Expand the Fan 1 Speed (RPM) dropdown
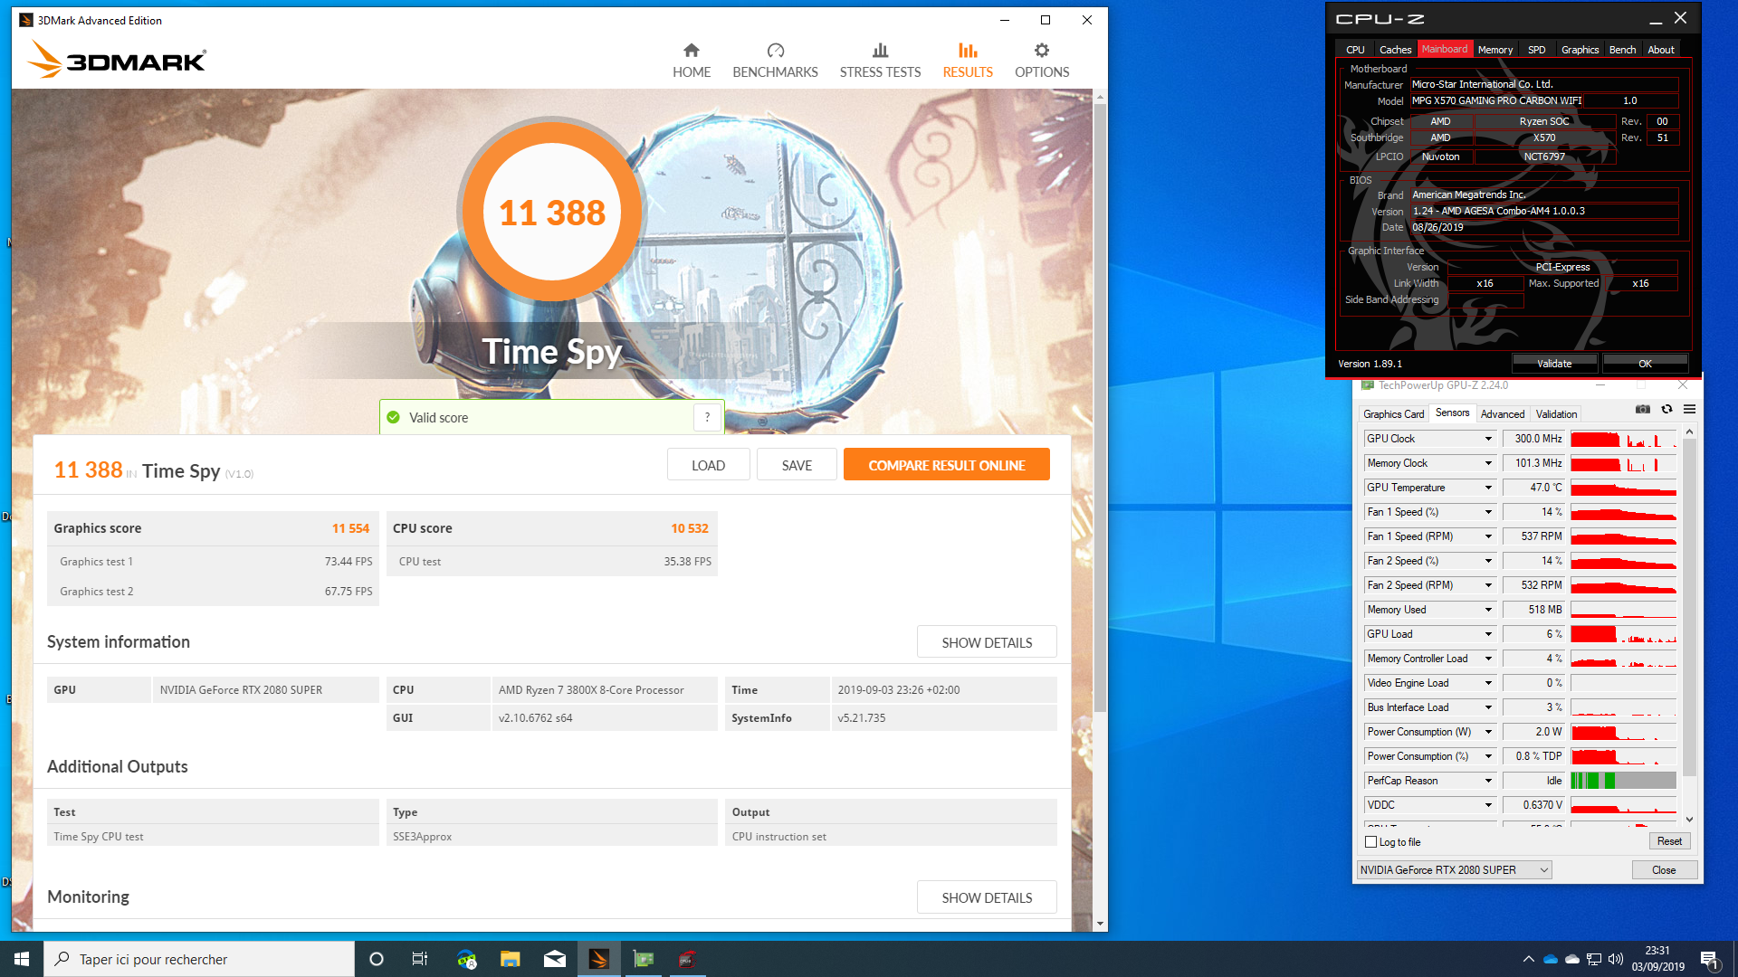 [x=1488, y=536]
